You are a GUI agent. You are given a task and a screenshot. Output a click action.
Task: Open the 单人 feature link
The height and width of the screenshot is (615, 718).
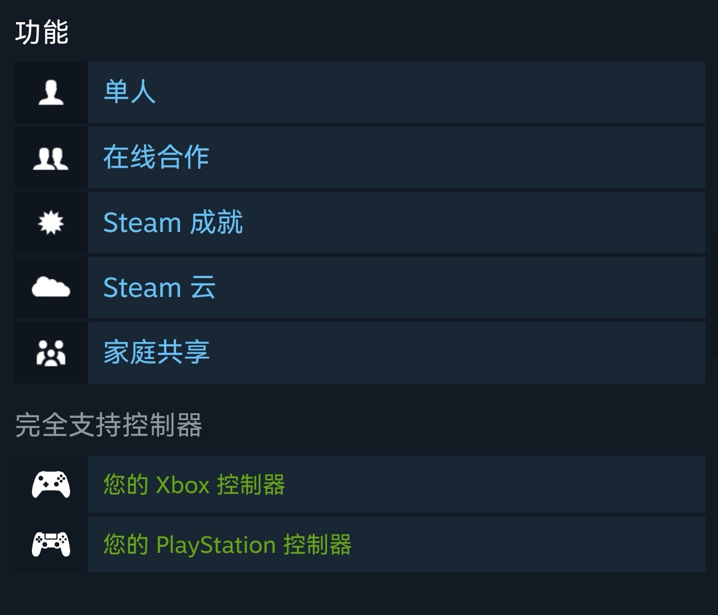tap(129, 92)
